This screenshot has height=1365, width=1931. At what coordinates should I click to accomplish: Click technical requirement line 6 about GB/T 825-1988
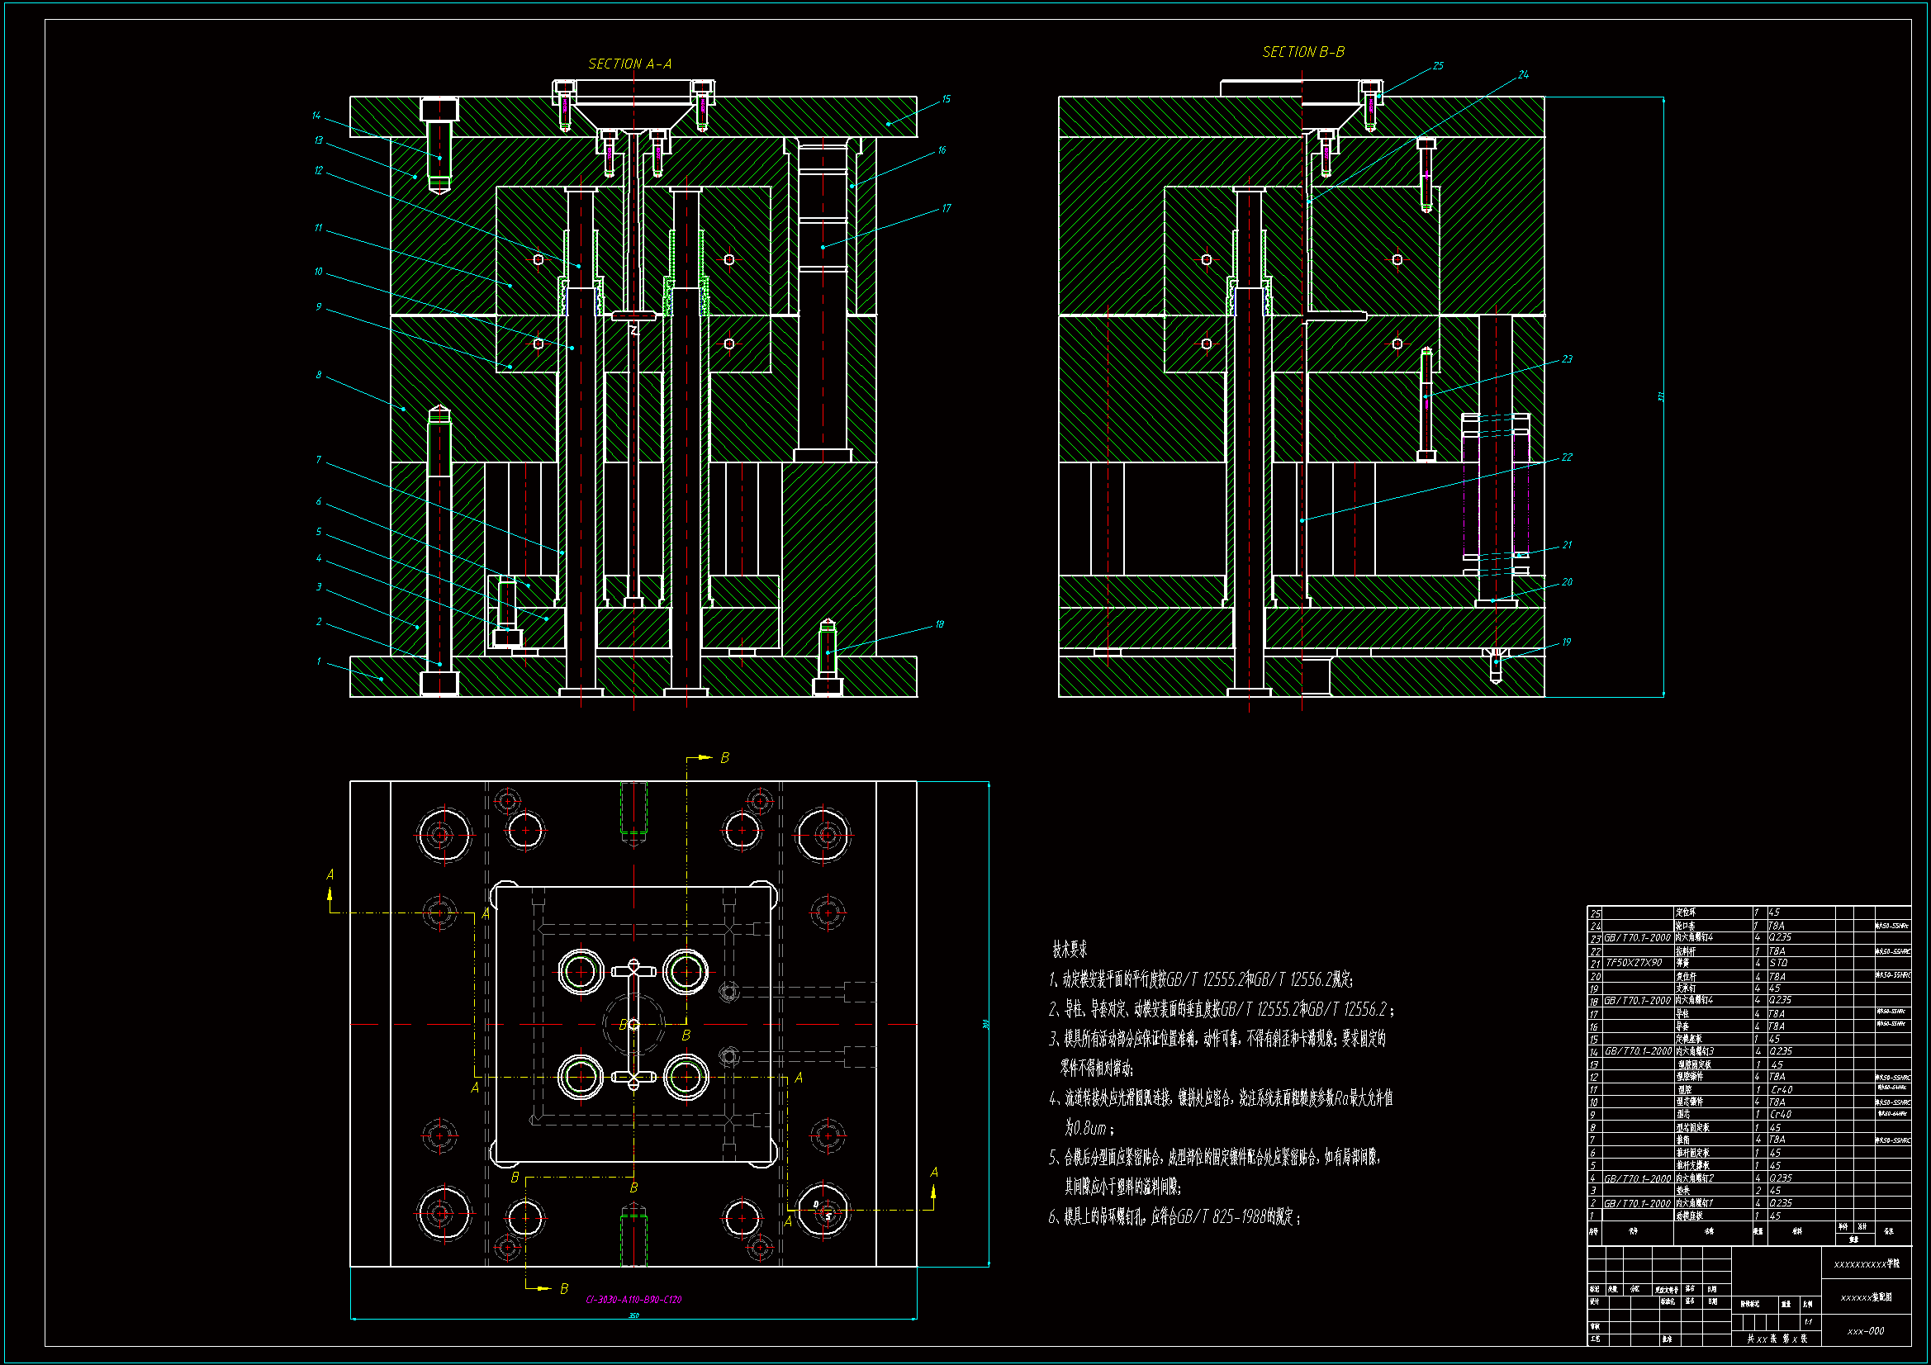[x=1174, y=1217]
